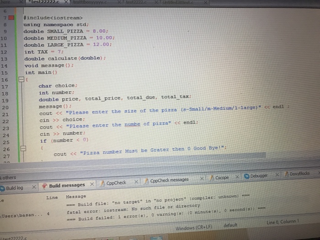The height and width of the screenshot is (240, 320).
Task: Click the 'cin >> choice;' code line
Action: tap(62, 120)
